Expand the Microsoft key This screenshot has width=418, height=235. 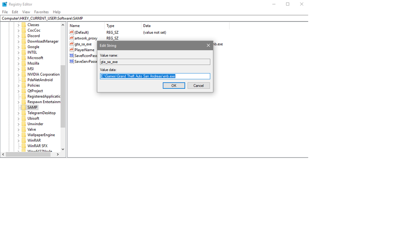point(19,58)
